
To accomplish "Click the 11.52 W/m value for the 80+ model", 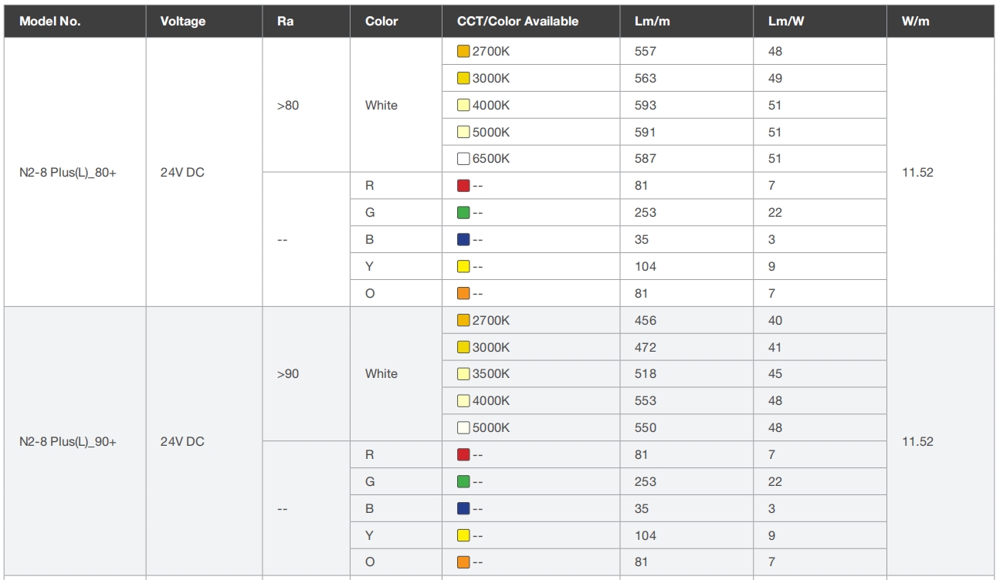I will [x=917, y=172].
